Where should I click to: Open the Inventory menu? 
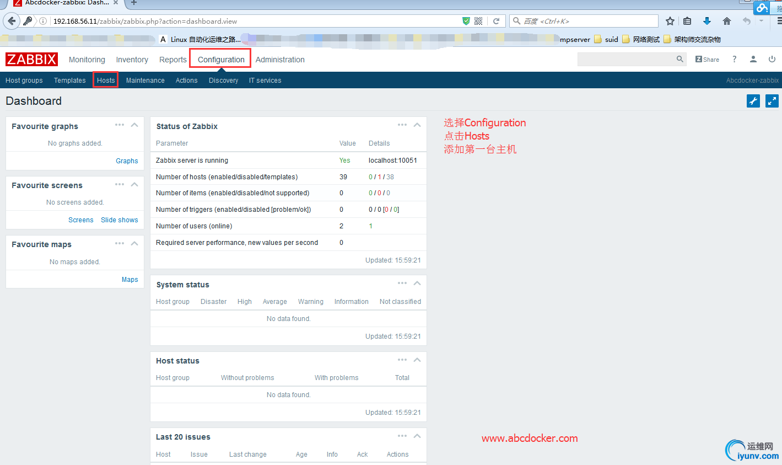click(x=132, y=60)
